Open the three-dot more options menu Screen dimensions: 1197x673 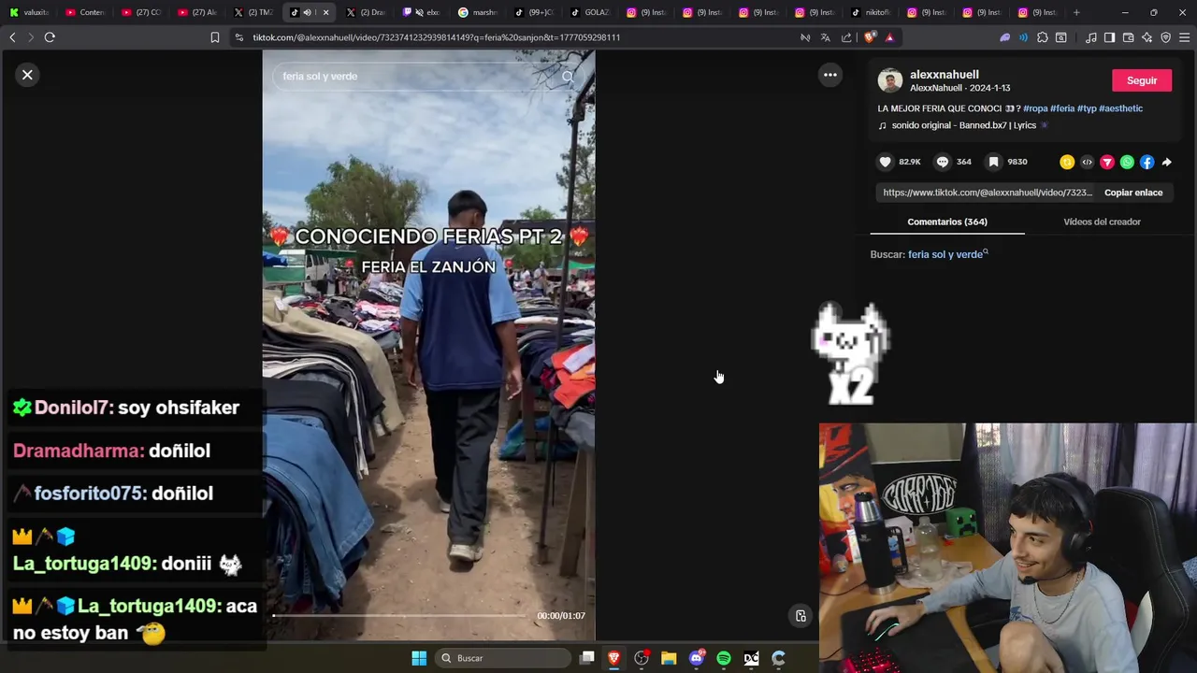tap(830, 75)
